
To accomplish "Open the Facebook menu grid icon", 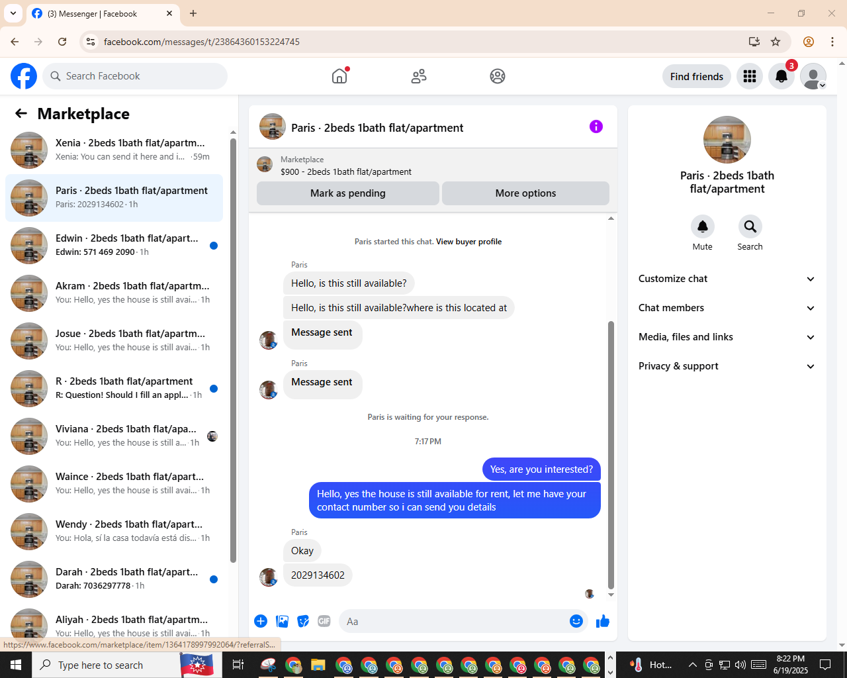I will 750,76.
